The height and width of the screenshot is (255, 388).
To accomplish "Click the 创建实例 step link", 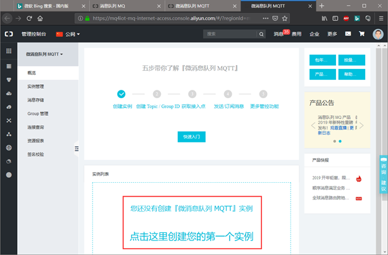I will 122,106.
